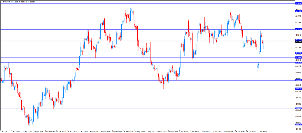Select the 1.0659 horizontal line price label
This screenshot has width=302, height=133.
click(x=298, y=109)
